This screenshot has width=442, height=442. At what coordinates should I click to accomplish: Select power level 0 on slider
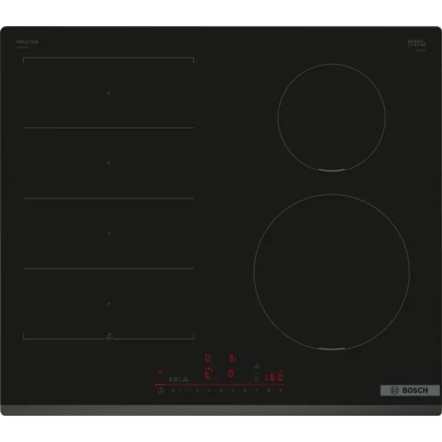[x=173, y=390]
